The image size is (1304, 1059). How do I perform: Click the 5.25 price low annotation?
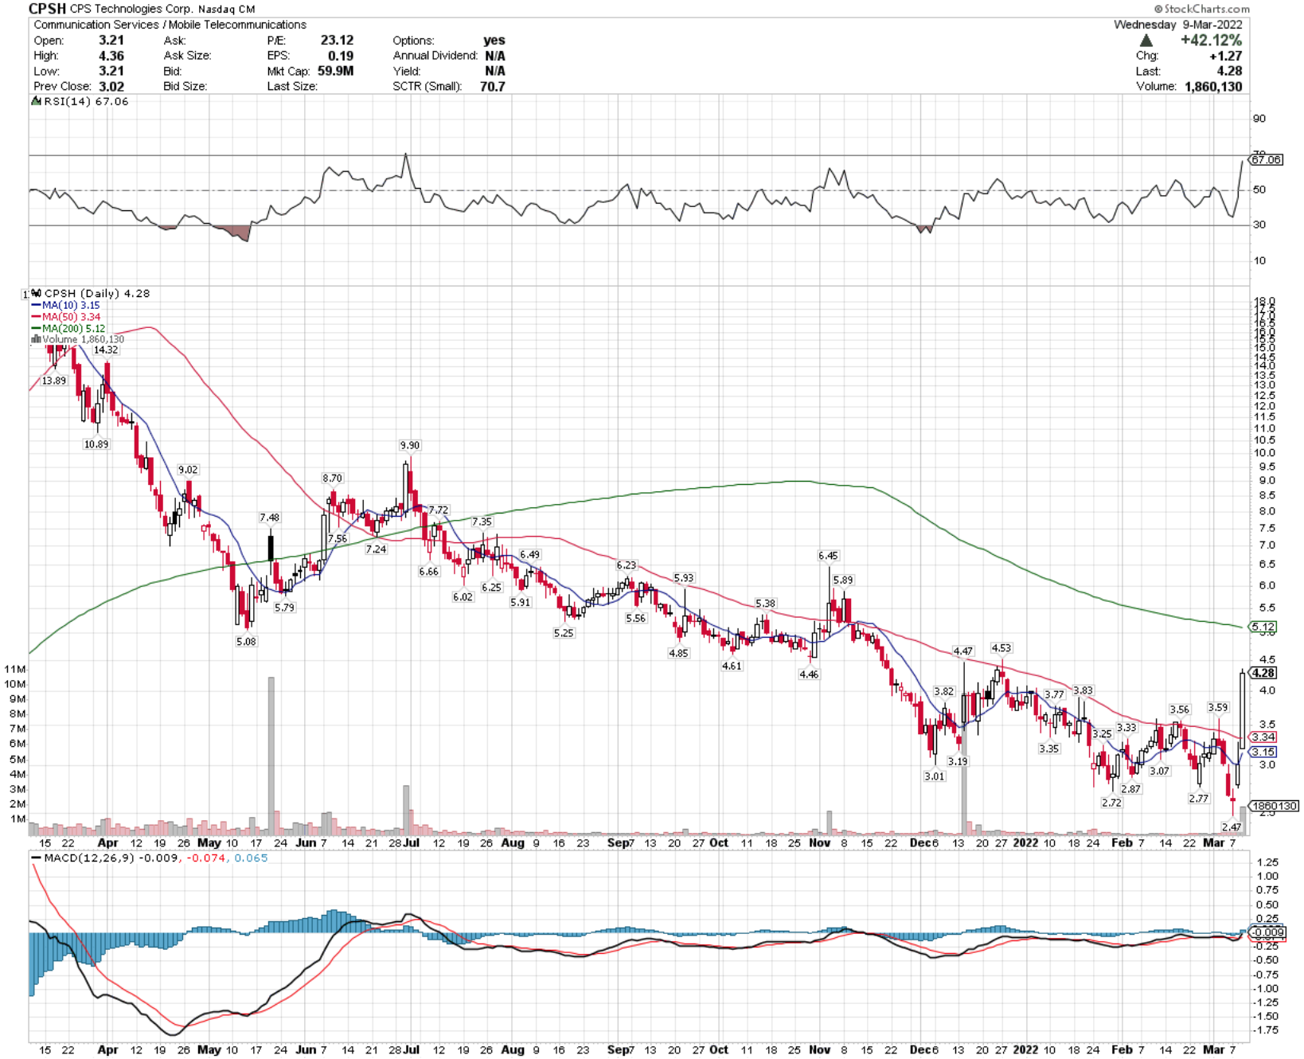pos(564,633)
